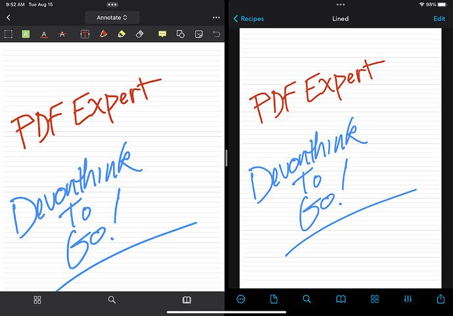Go back in PDF Expert

[9, 18]
